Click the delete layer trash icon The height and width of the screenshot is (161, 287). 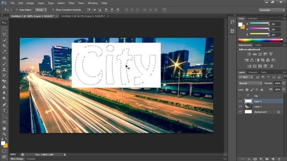279,159
